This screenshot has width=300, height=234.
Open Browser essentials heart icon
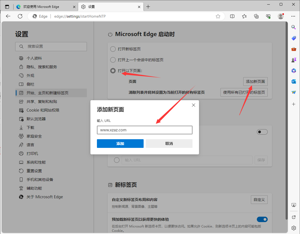coord(269,17)
